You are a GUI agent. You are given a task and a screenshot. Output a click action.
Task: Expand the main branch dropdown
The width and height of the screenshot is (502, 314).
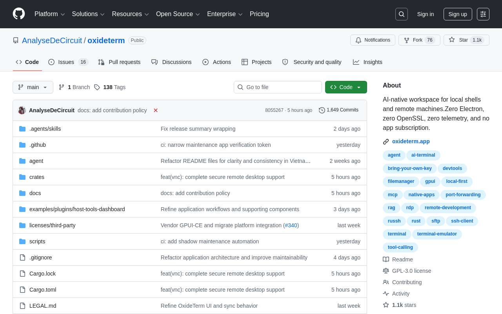33,87
